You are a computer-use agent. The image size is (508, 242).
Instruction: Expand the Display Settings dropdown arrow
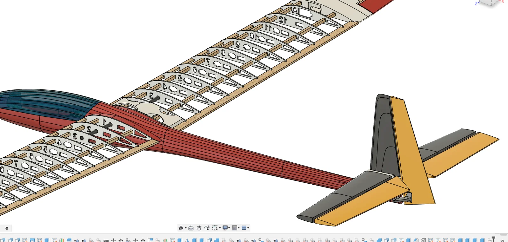[x=229, y=228]
